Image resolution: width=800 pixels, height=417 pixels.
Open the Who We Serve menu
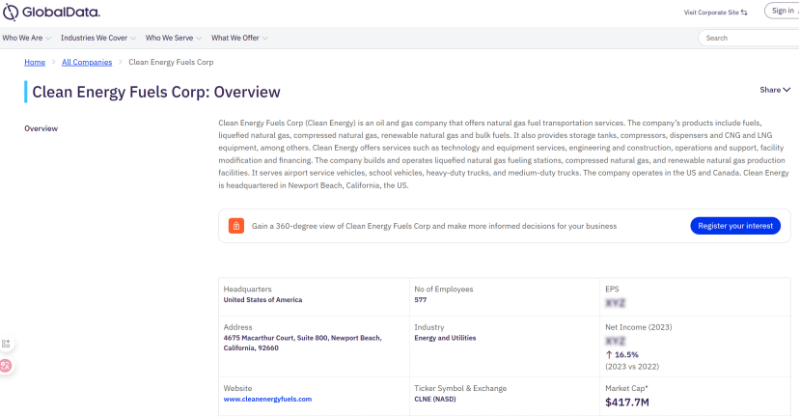click(174, 39)
